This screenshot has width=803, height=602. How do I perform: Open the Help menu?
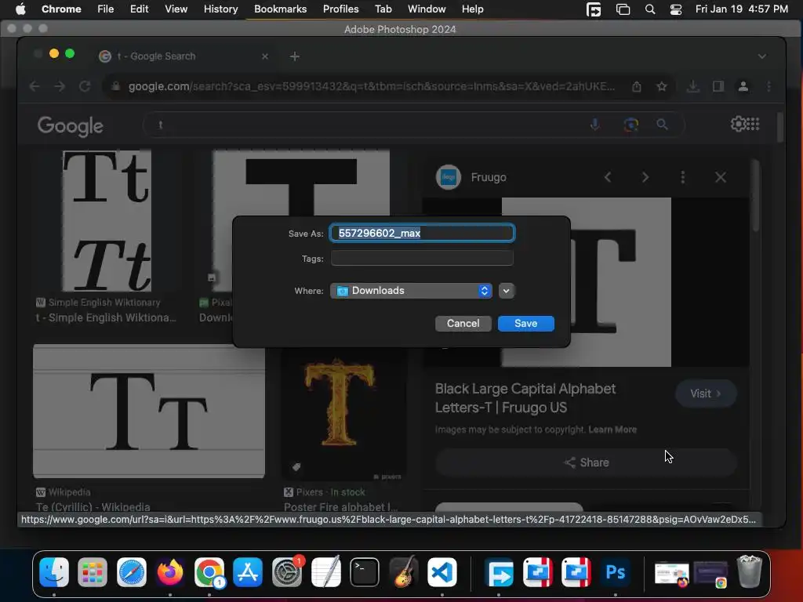point(472,9)
